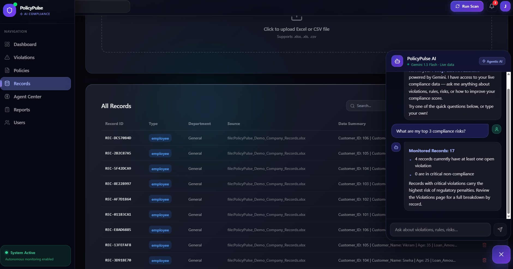This screenshot has width=513, height=269.
Task: Sort by Source column header
Action: (x=234, y=124)
